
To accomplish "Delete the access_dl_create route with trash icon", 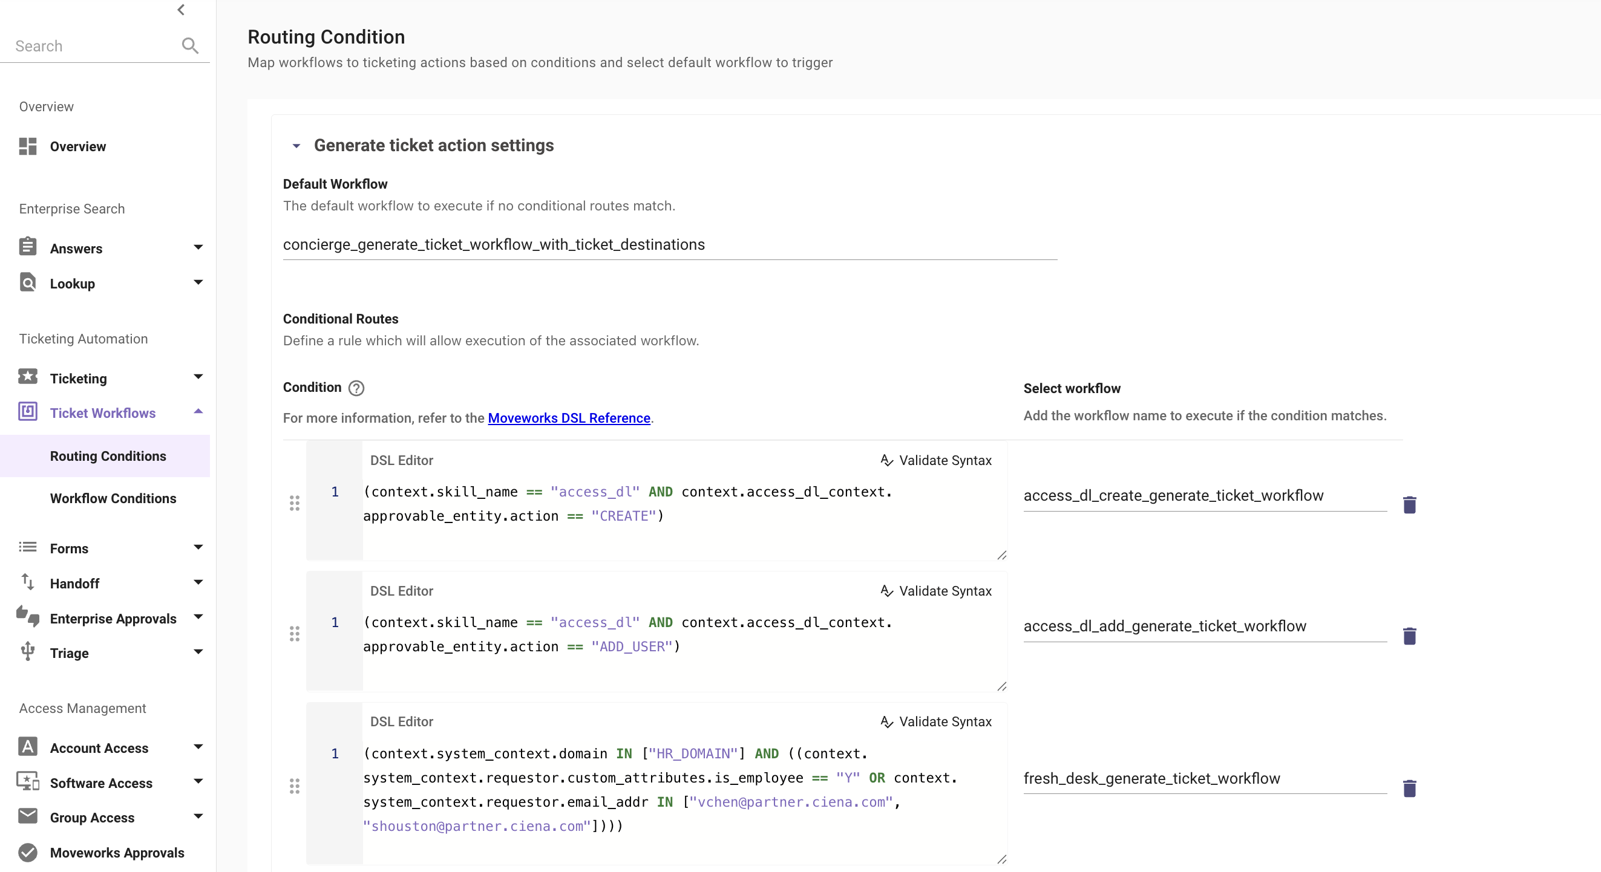I will point(1409,505).
